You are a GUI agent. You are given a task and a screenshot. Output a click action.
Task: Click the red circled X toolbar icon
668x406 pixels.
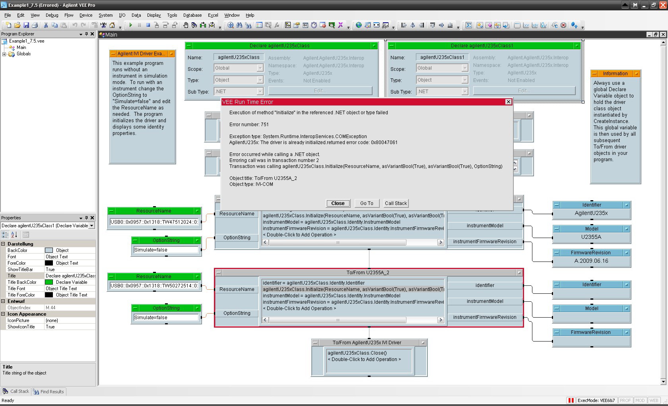563,25
